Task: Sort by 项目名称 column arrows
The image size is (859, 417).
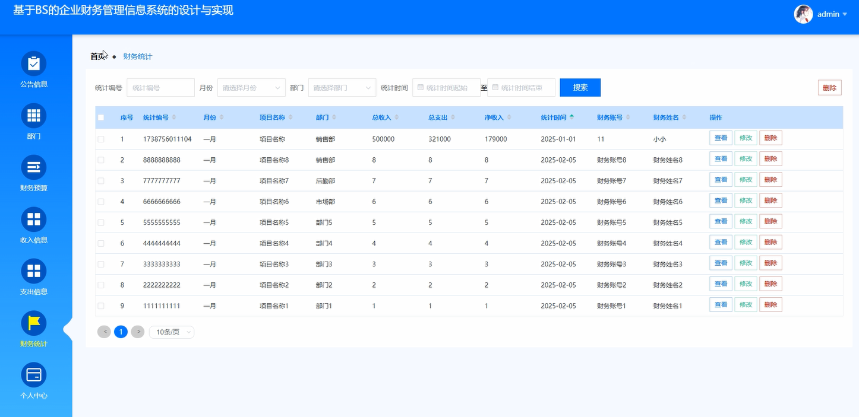Action: (290, 117)
